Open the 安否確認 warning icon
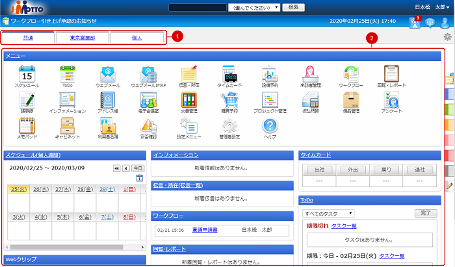455x267 pixels. [149, 125]
